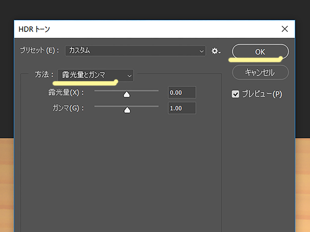Click the ガンマ(G) slider handle
310x232 pixels.
click(127, 110)
